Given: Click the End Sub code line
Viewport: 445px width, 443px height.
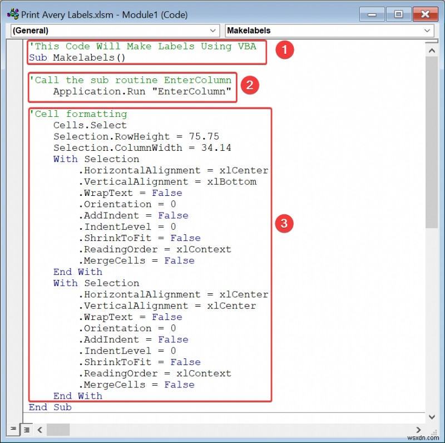Looking at the screenshot, I should tap(50, 407).
